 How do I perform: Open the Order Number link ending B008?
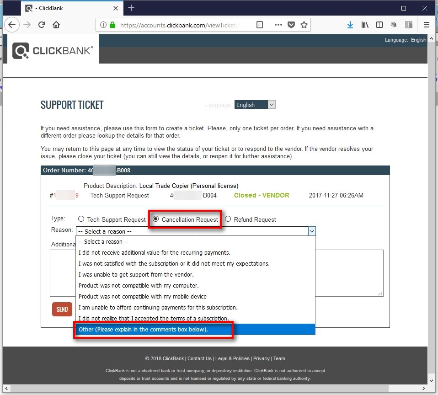pos(109,170)
